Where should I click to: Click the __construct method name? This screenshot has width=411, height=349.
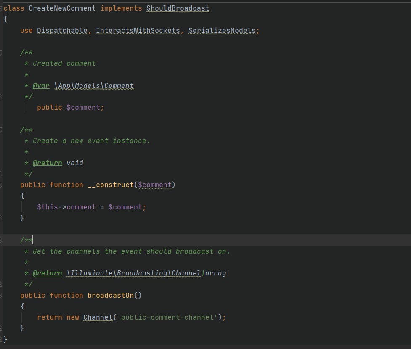coord(111,185)
